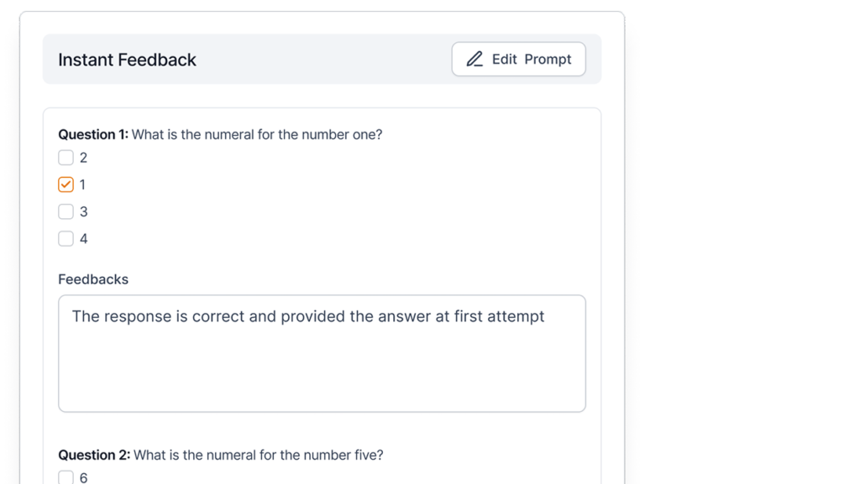
Task: Click the "3" answer label text
Action: click(x=83, y=211)
